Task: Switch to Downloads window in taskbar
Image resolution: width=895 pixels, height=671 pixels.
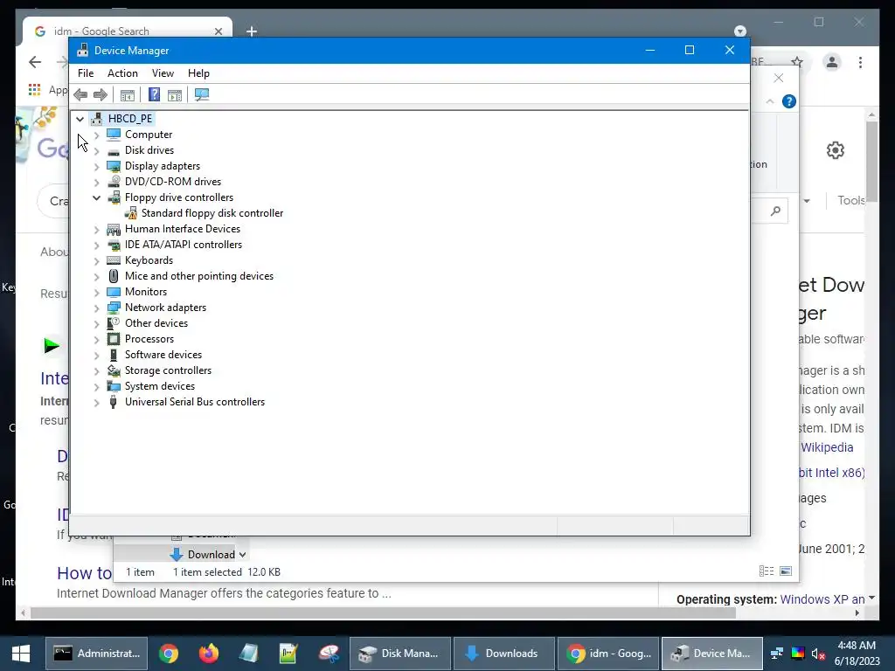Action: (504, 654)
